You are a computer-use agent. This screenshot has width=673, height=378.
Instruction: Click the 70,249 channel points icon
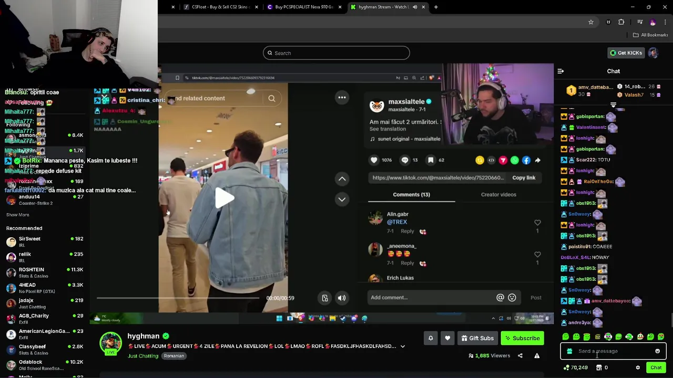pos(566,367)
